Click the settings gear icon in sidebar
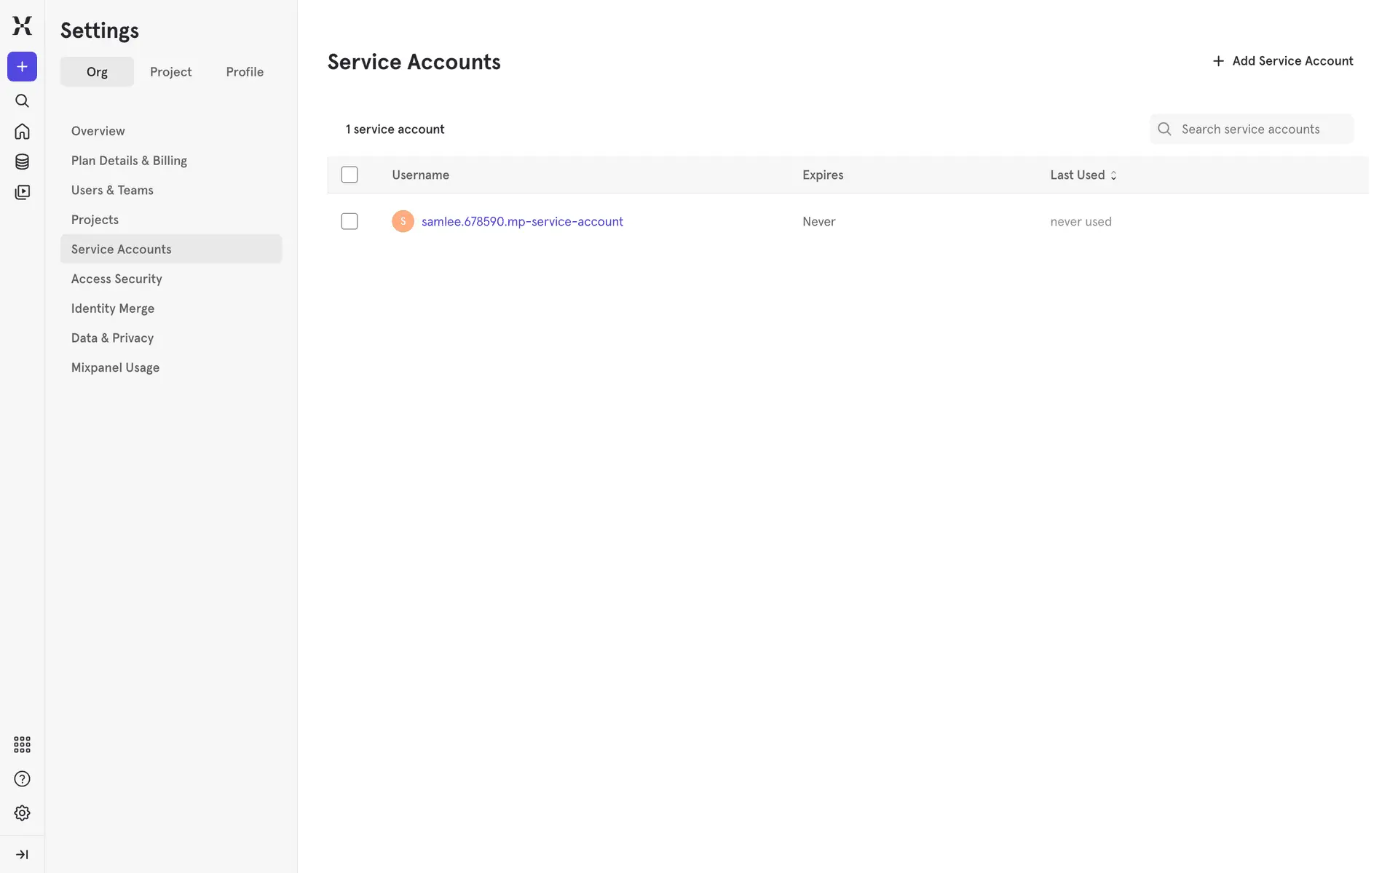This screenshot has height=873, width=1398. (22, 813)
